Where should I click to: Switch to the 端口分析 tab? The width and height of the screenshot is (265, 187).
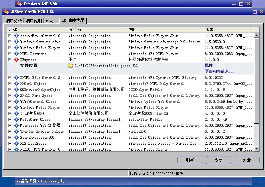click(14, 21)
